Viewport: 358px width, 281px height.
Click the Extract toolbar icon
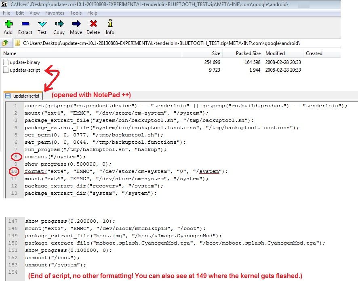coord(25,25)
